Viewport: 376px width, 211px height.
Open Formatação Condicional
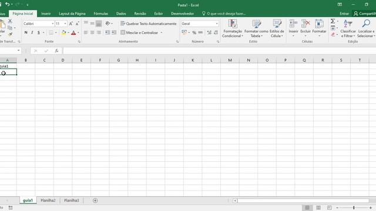pyautogui.click(x=233, y=29)
